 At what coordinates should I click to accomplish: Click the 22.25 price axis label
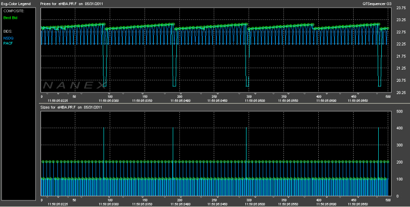pyautogui.click(x=401, y=44)
